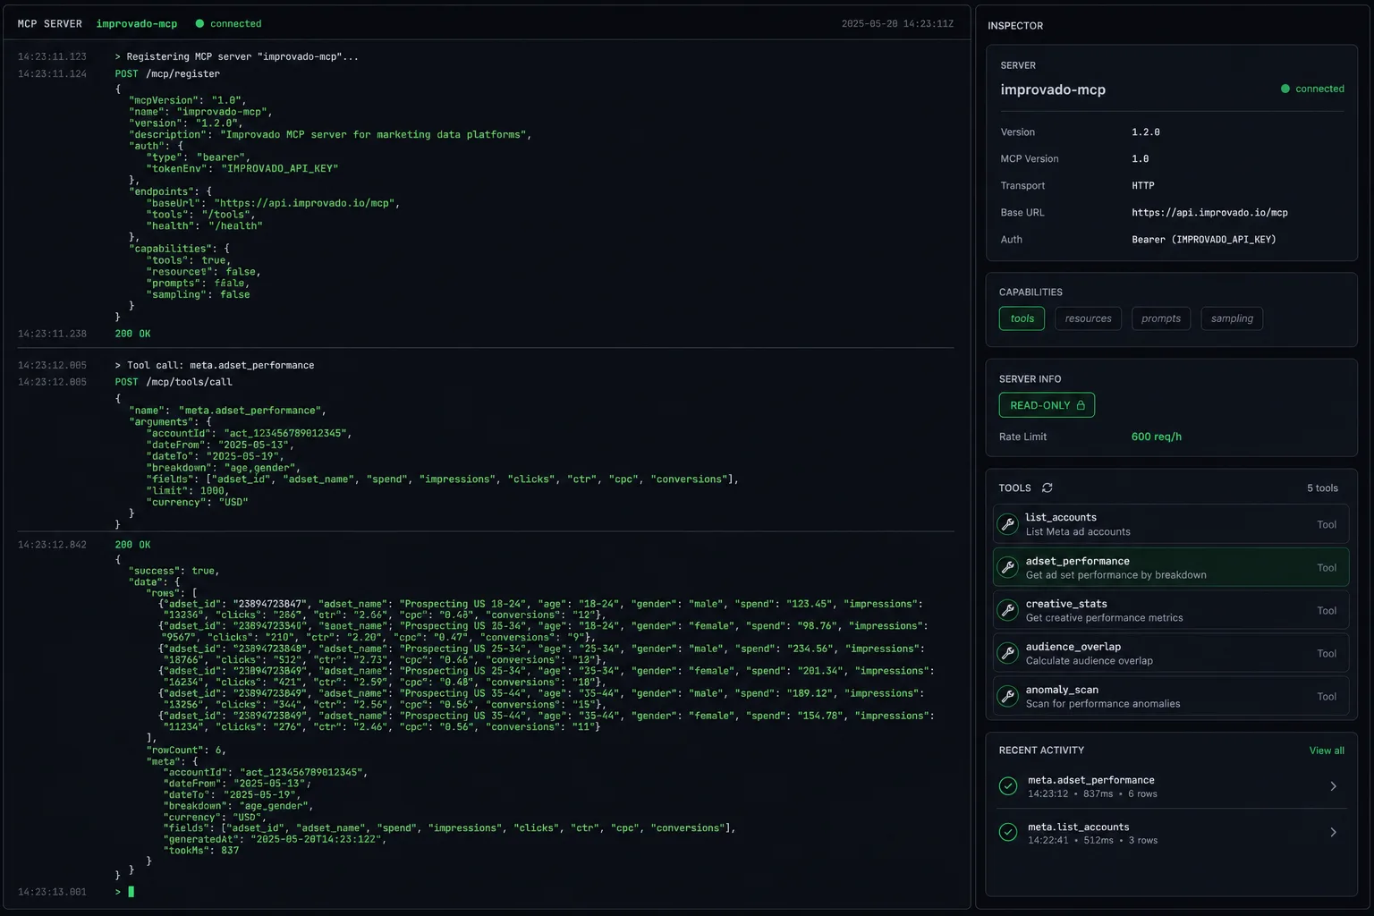Click the 14:23:13.001 timestamp at bottom
This screenshot has height=916, width=1374.
click(52, 892)
